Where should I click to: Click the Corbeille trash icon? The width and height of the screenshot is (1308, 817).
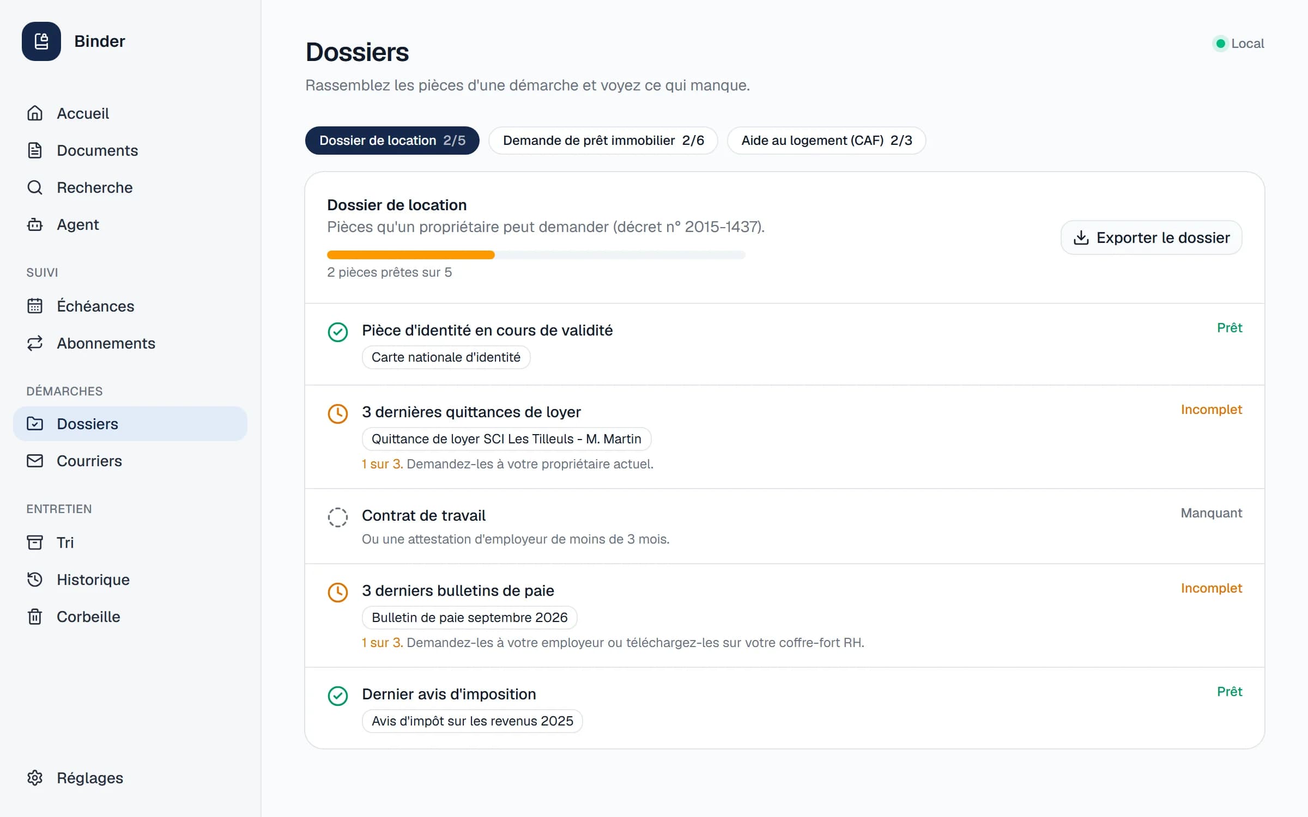[35, 617]
